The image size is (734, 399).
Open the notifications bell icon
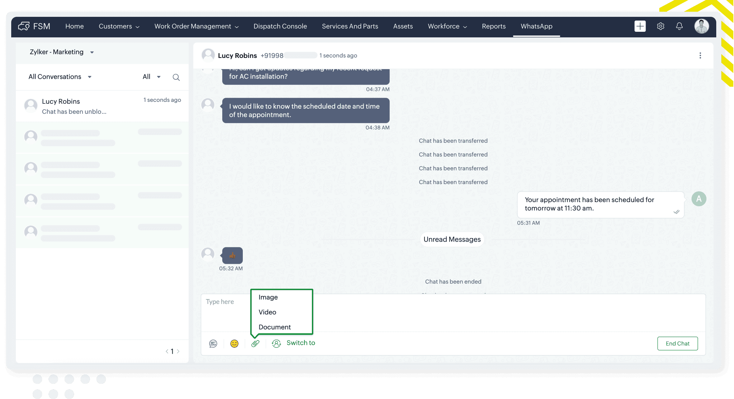679,26
